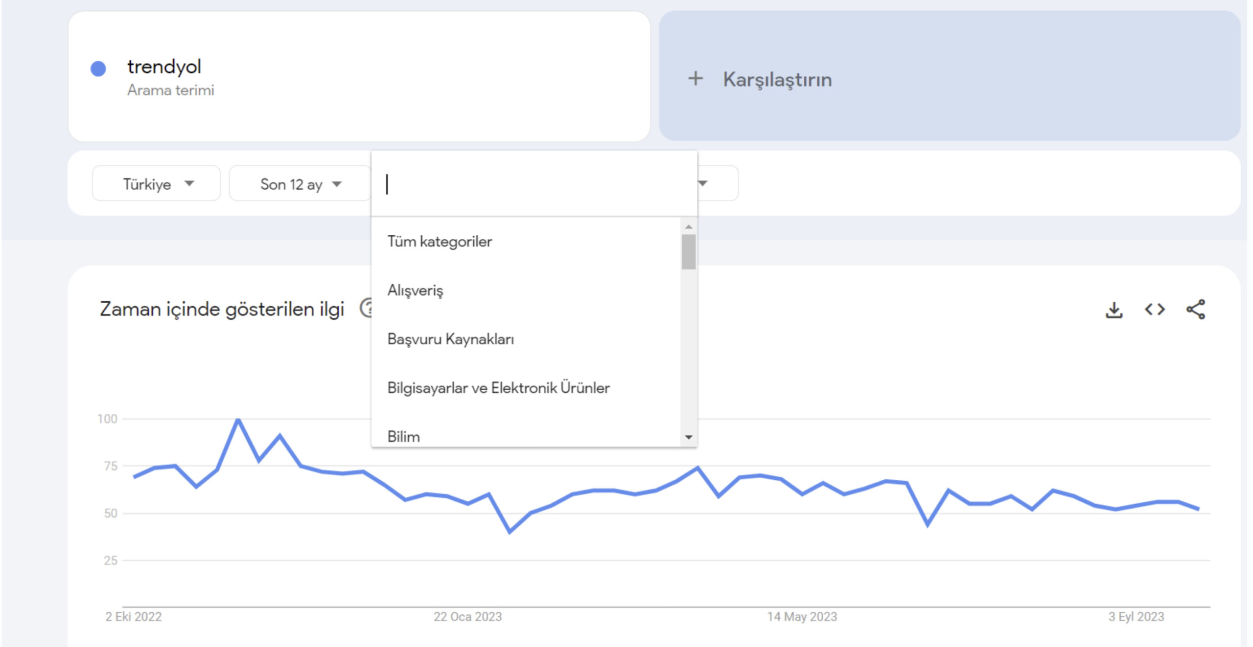The width and height of the screenshot is (1253, 647).
Task: Click the category list scrollbar thumb
Action: [x=689, y=252]
